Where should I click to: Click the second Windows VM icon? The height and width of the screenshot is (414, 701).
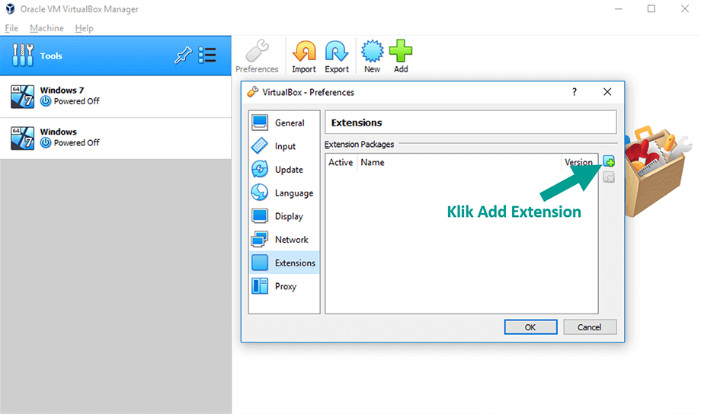click(x=22, y=138)
